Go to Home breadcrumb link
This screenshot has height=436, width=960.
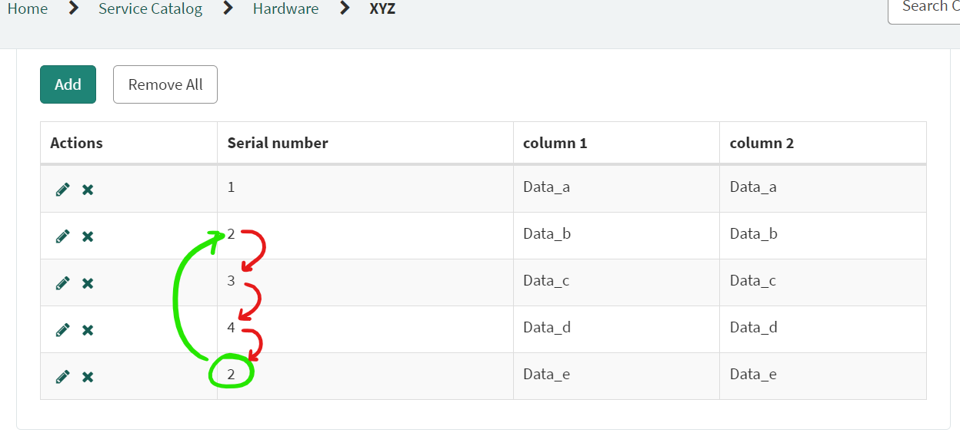[28, 9]
